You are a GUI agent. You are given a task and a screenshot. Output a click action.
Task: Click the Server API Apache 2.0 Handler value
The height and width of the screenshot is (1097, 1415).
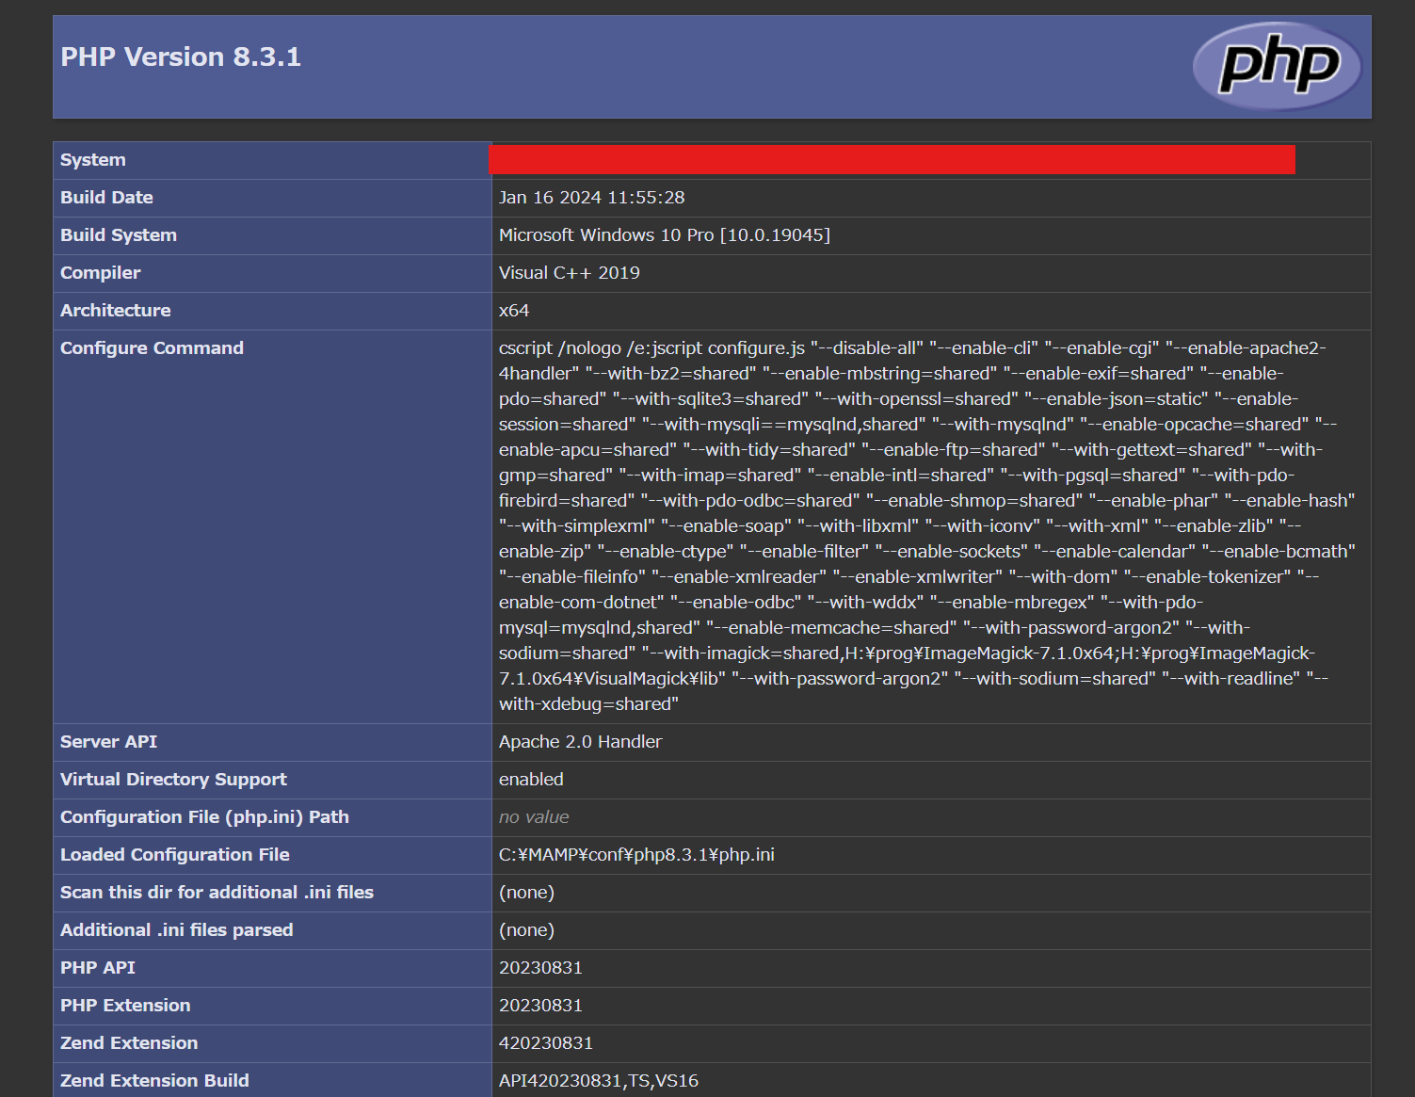(x=580, y=741)
